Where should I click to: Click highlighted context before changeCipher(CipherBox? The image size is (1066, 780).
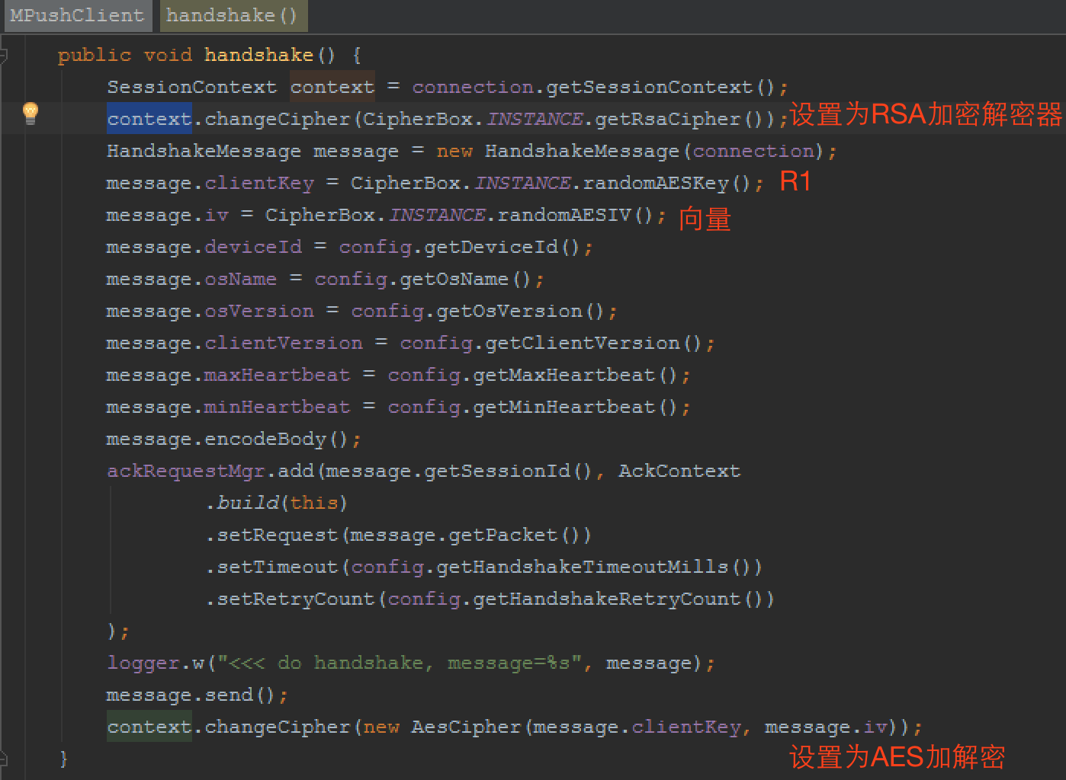(149, 119)
